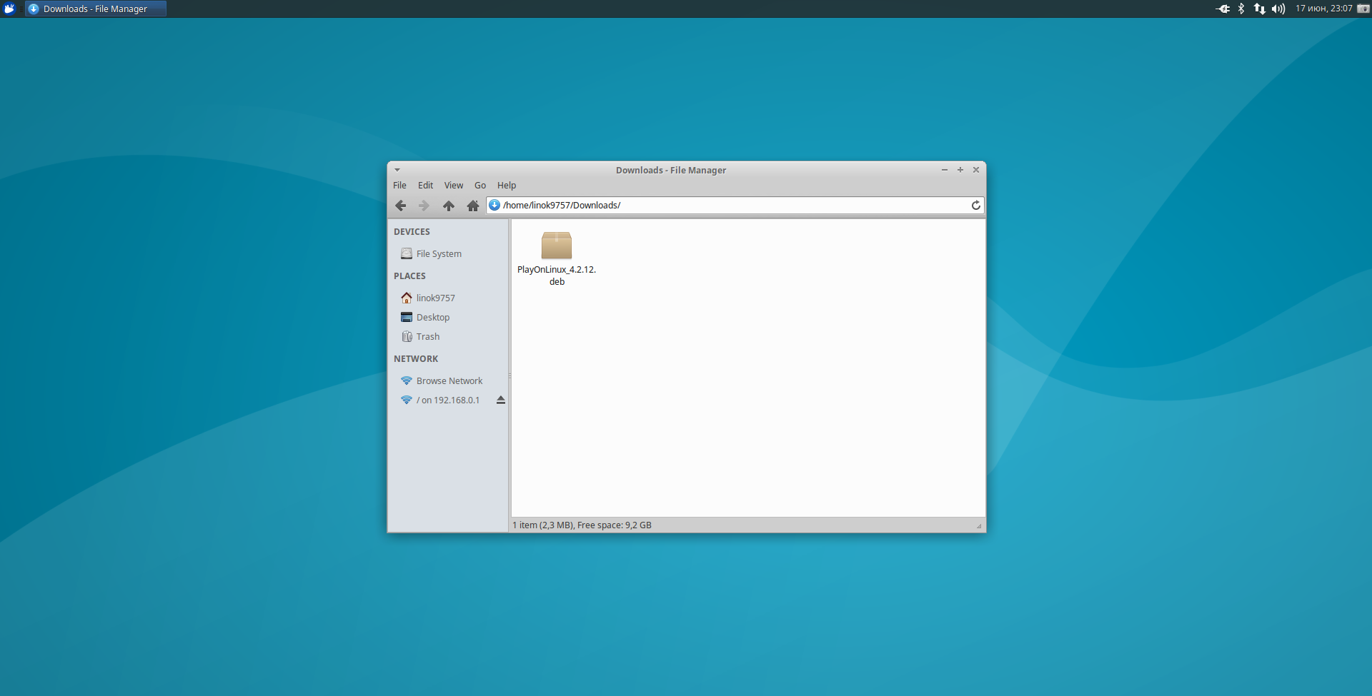
Task: Open the Help menu
Action: point(507,186)
